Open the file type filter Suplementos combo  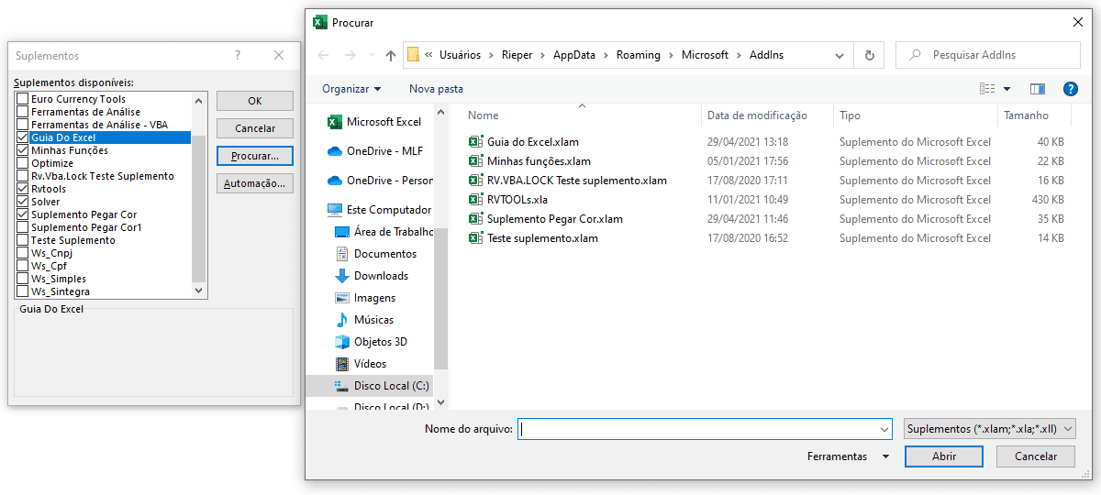click(x=990, y=429)
